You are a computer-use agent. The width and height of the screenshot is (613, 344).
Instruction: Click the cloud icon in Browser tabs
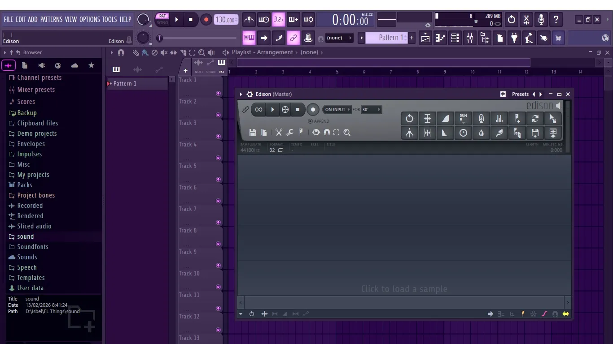click(74, 65)
